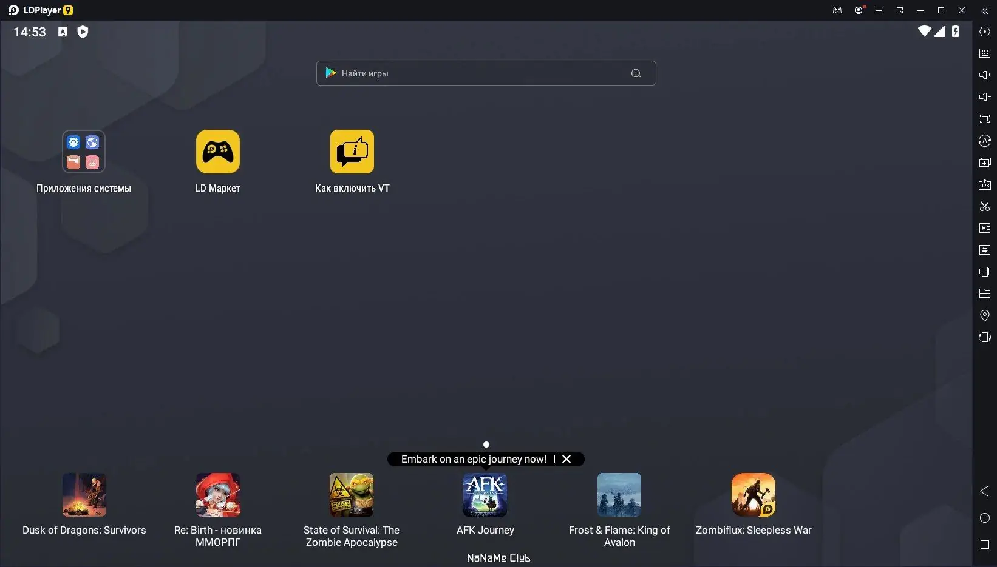Open the multi-instance manager icon

pos(985,163)
